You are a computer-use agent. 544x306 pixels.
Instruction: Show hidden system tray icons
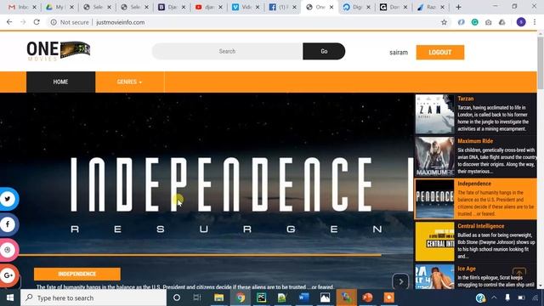(x=494, y=297)
